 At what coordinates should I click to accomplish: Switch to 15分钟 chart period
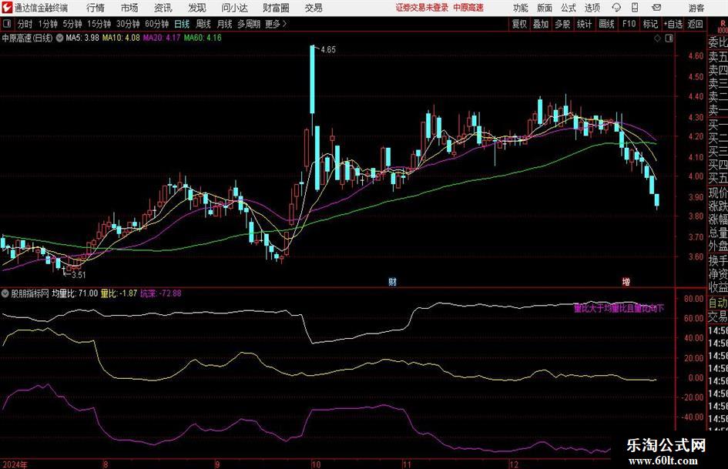[x=99, y=24]
